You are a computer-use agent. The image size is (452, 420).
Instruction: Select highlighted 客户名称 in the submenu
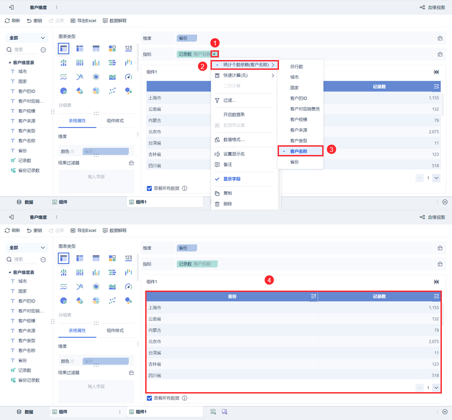point(300,151)
